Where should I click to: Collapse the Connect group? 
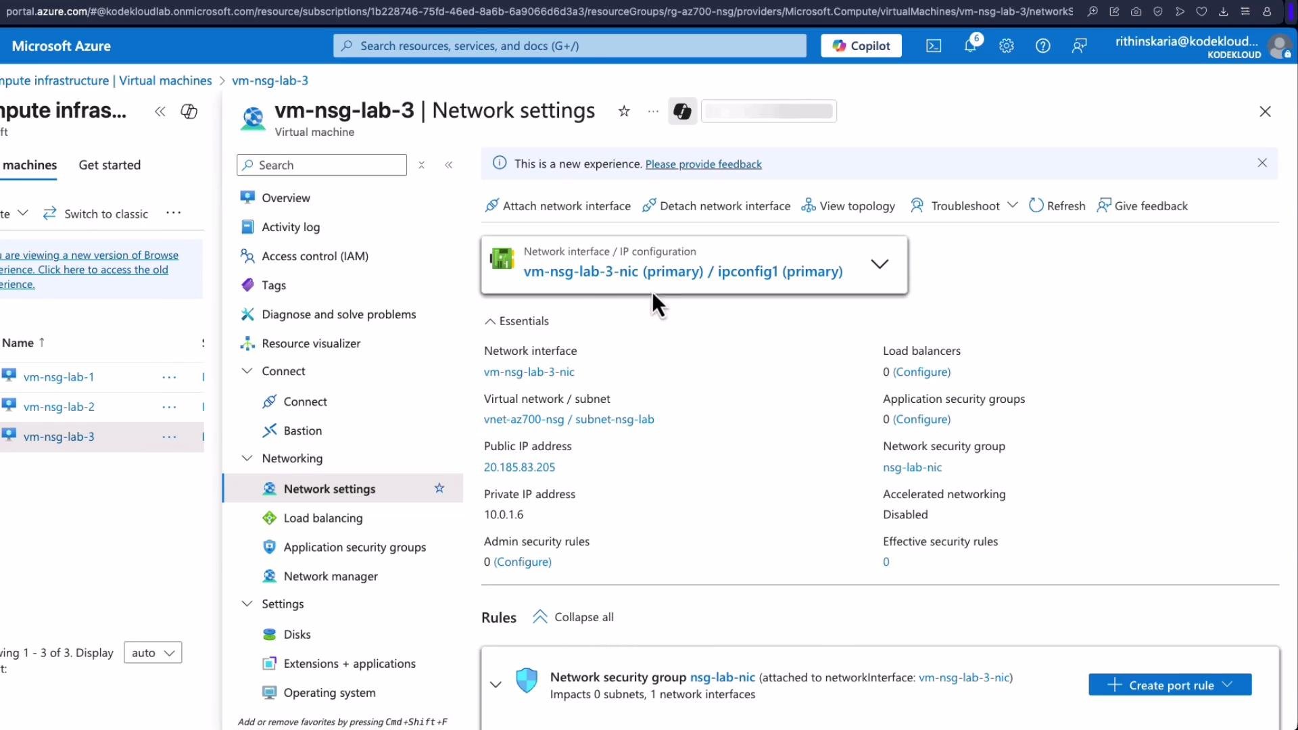[247, 371]
